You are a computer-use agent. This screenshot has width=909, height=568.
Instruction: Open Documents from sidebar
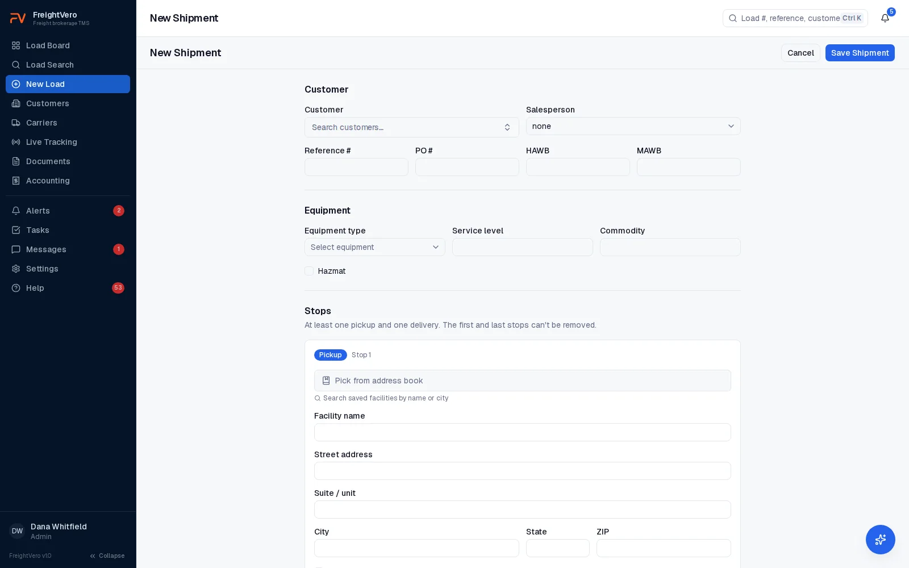coord(68,161)
